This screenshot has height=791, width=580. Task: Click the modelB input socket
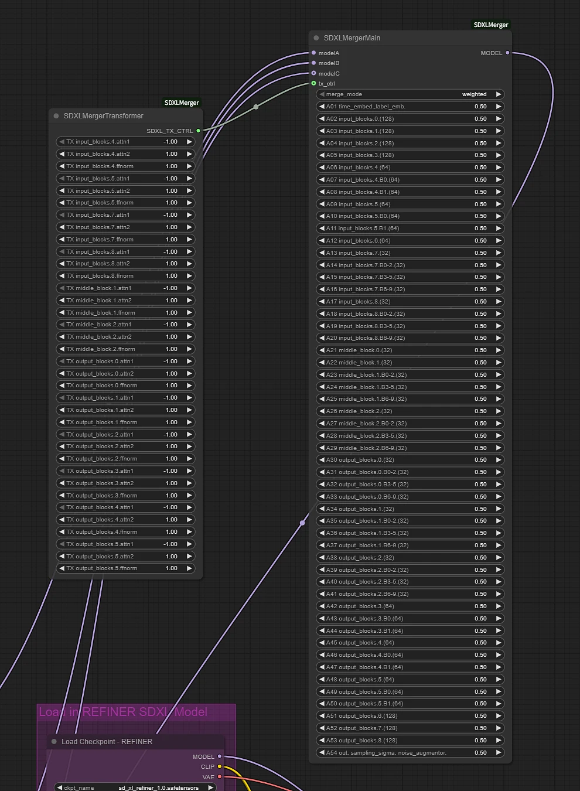point(314,63)
